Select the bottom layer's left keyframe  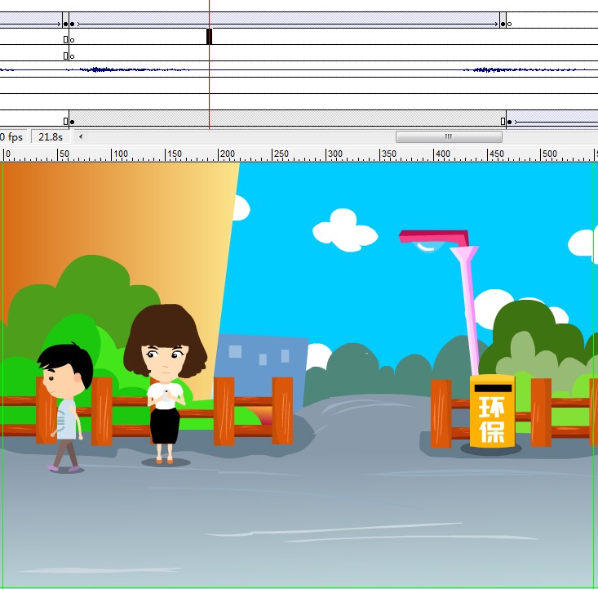tap(72, 122)
